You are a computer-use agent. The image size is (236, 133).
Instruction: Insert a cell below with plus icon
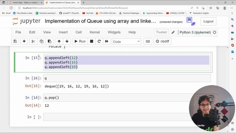point(24,41)
